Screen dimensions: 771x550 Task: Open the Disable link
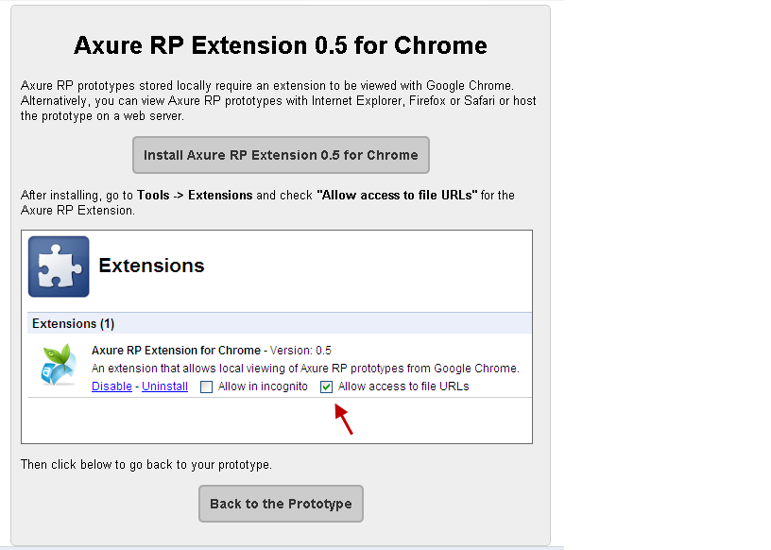point(111,387)
